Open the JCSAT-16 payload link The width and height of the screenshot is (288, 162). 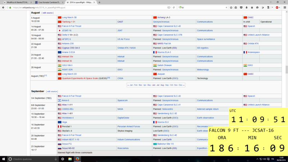coord(67,31)
